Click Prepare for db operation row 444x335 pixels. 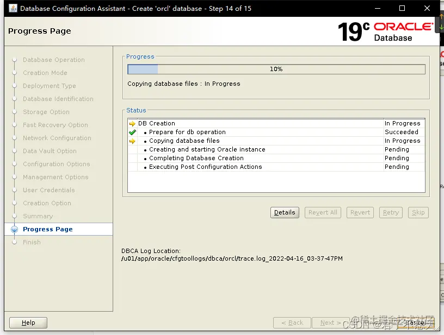[276, 132]
